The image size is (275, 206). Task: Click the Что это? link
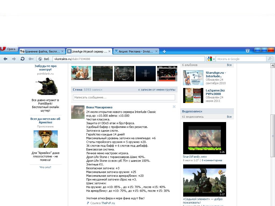(x=45, y=167)
